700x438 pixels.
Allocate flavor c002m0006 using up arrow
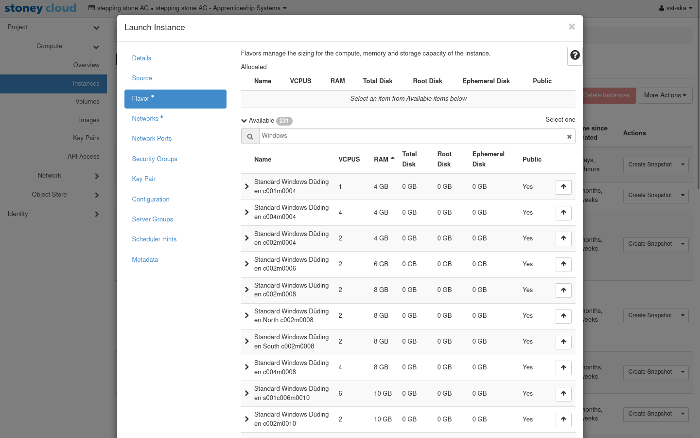(563, 264)
